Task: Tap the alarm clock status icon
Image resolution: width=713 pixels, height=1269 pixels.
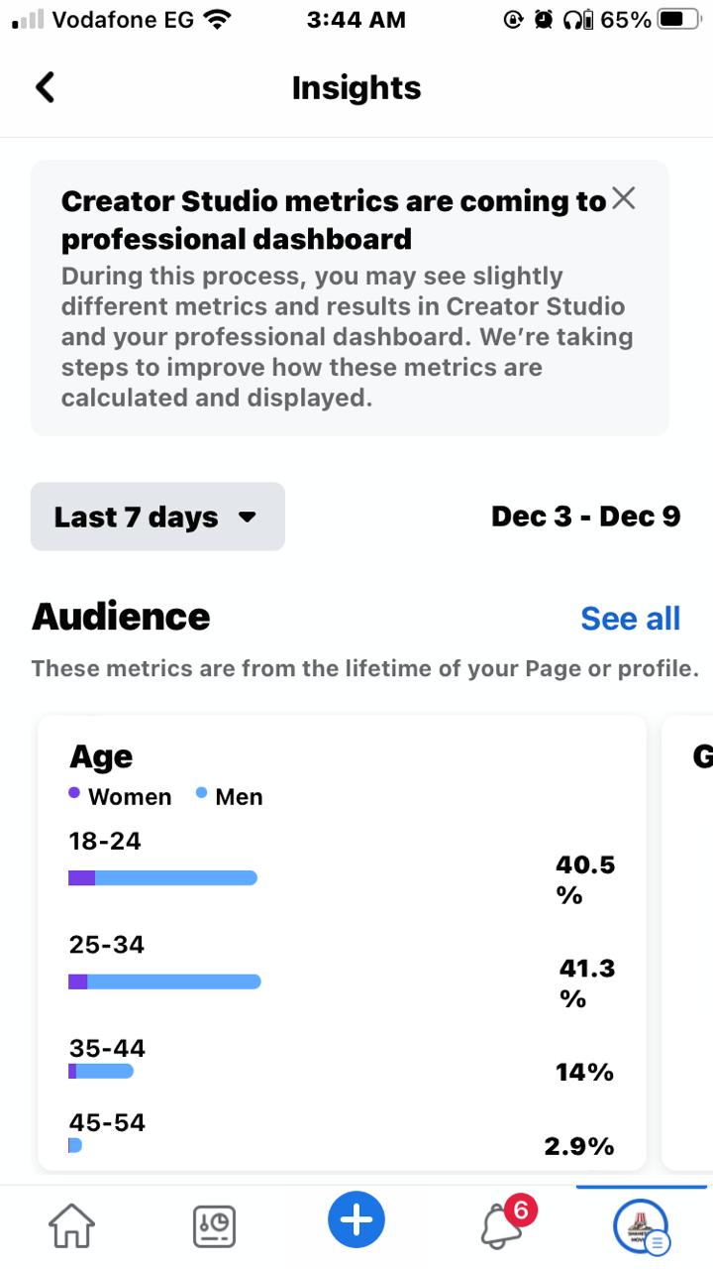Action: [543, 20]
